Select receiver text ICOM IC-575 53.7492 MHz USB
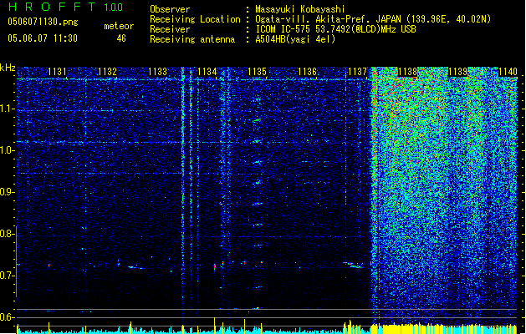The height and width of the screenshot is (334, 526). [x=335, y=29]
